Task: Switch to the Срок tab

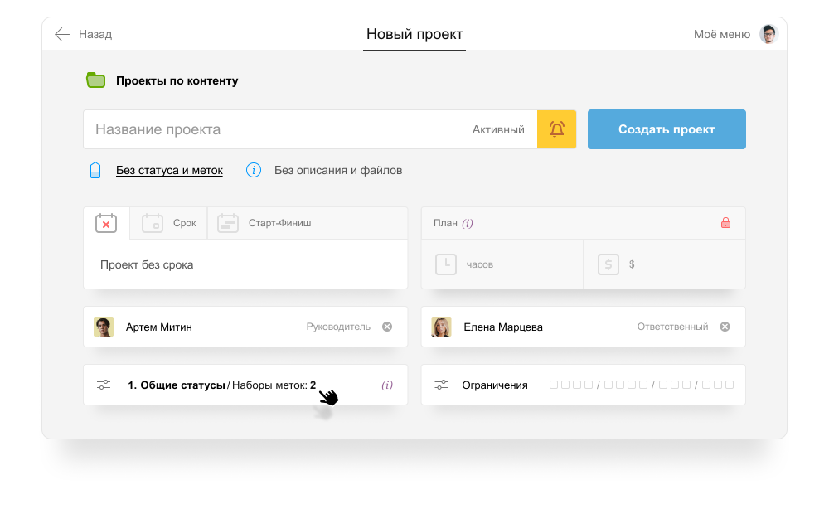Action: tap(168, 223)
